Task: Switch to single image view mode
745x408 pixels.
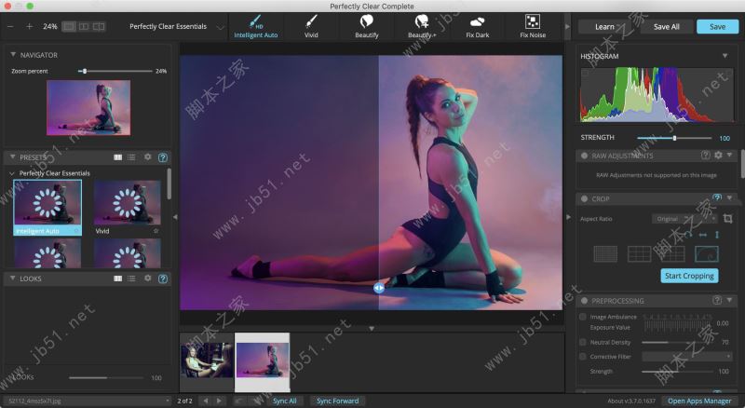Action: pyautogui.click(x=69, y=27)
